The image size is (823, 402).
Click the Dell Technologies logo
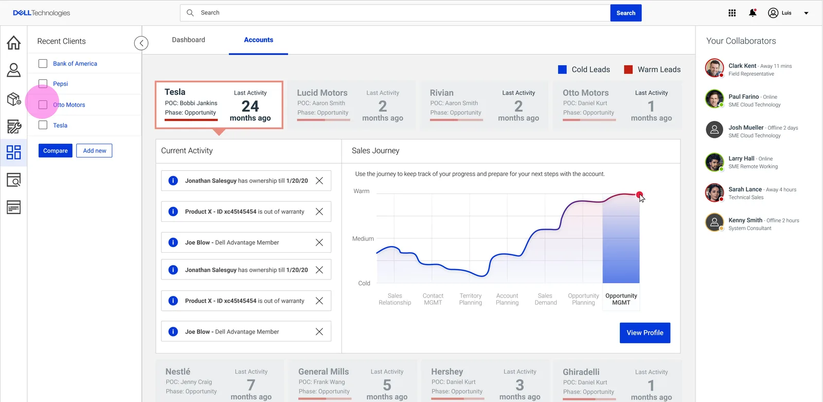pos(42,13)
